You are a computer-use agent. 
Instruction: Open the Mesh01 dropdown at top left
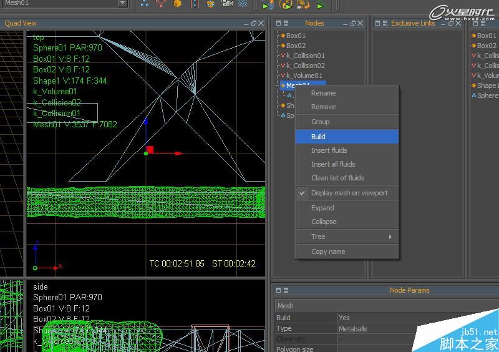pos(122,4)
